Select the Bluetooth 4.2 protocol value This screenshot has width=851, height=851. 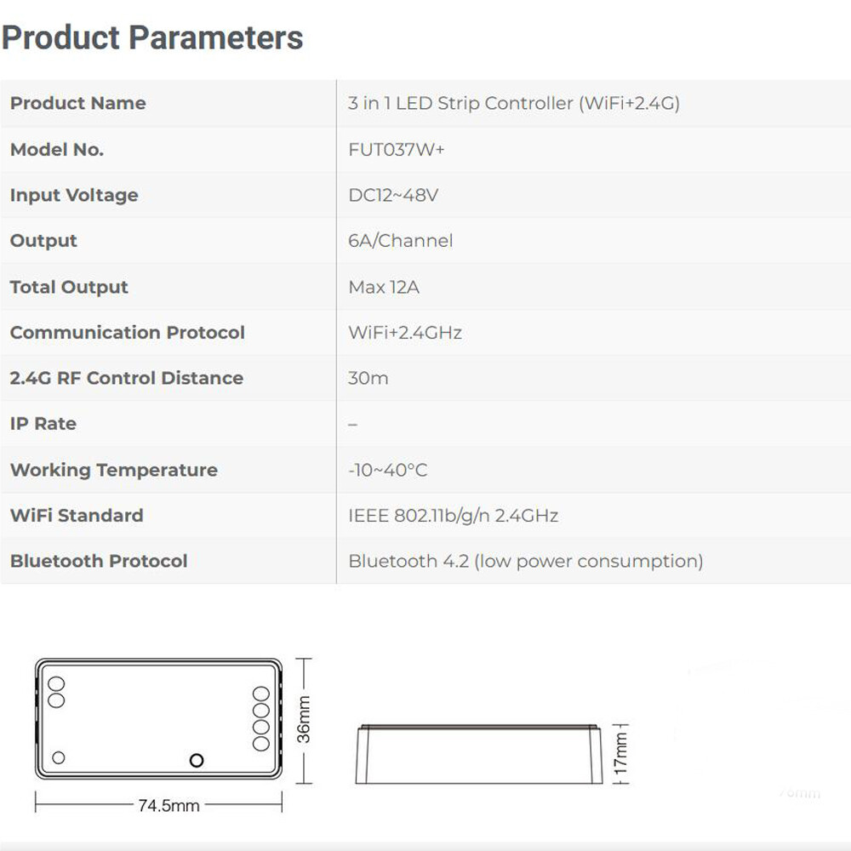tap(525, 561)
